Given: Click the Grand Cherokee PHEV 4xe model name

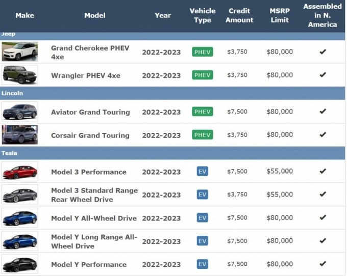Looking at the screenshot, I should pyautogui.click(x=90, y=52).
